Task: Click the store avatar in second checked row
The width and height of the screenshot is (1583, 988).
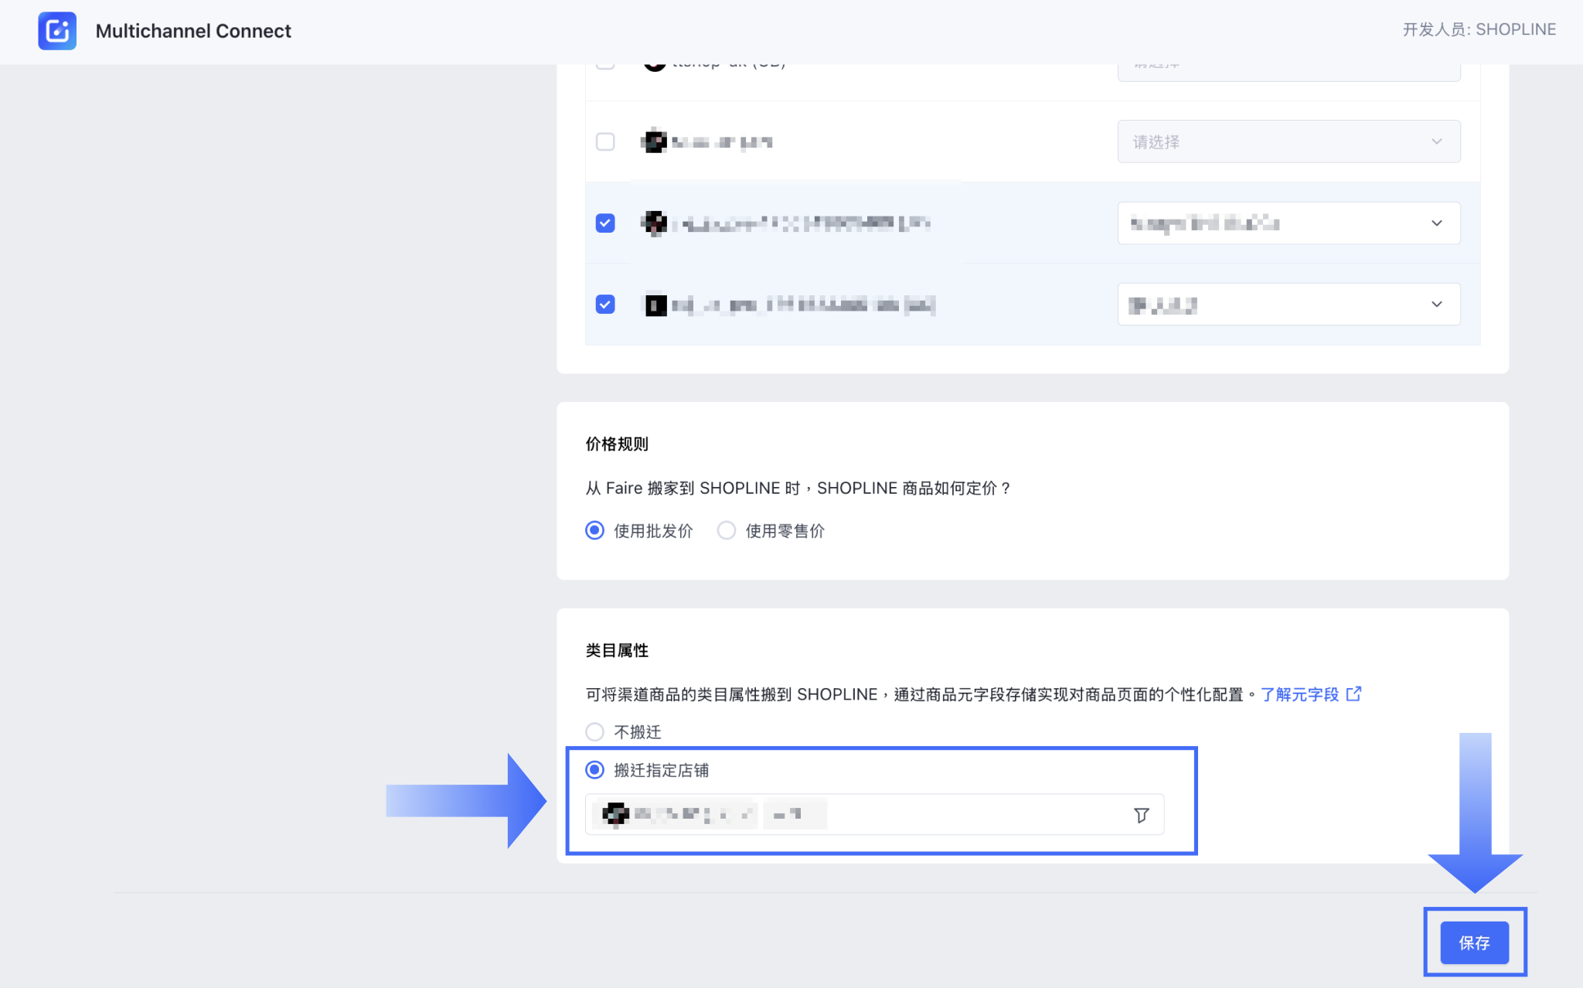Action: pyautogui.click(x=655, y=305)
